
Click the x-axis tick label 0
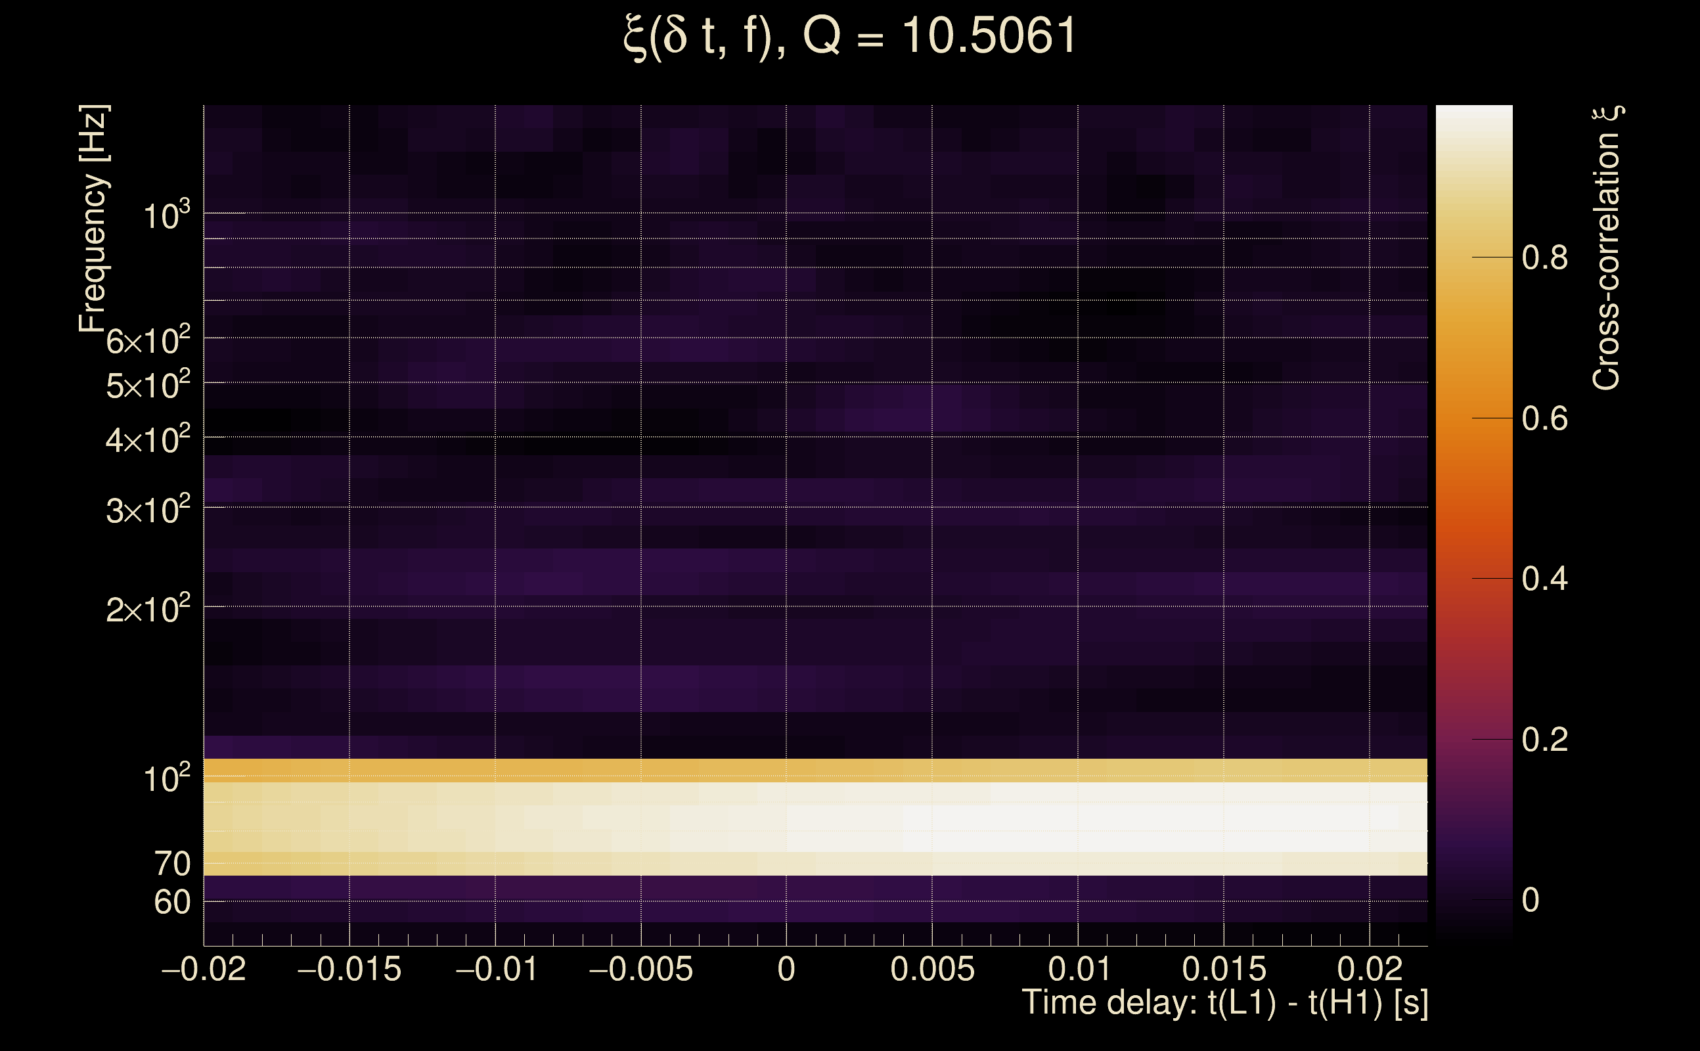[x=786, y=970]
